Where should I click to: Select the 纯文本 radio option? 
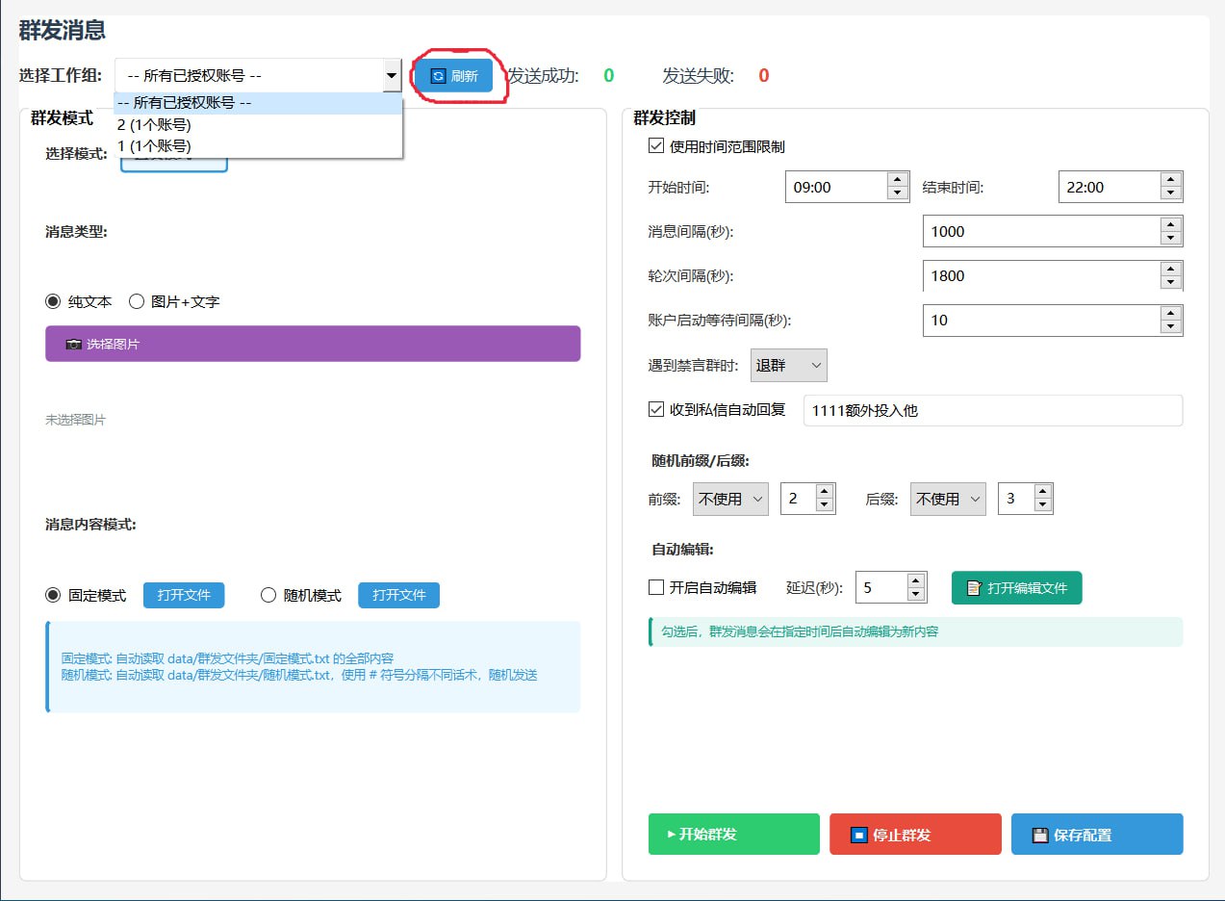(53, 301)
